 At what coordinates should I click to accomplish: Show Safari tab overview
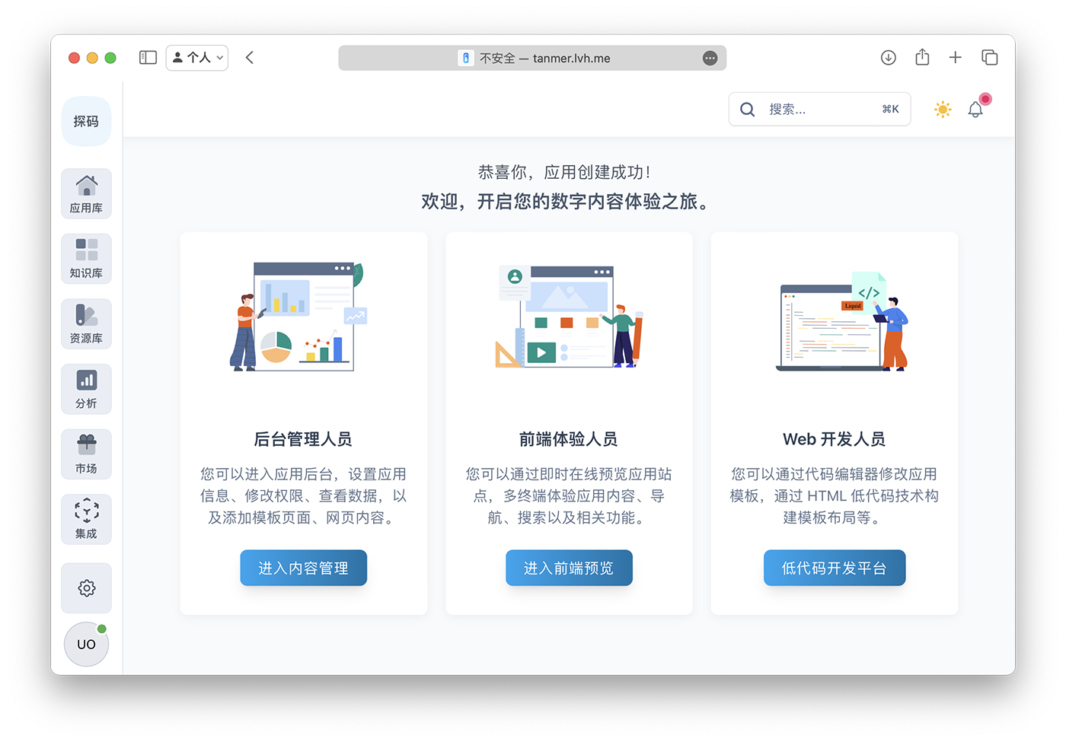point(989,58)
